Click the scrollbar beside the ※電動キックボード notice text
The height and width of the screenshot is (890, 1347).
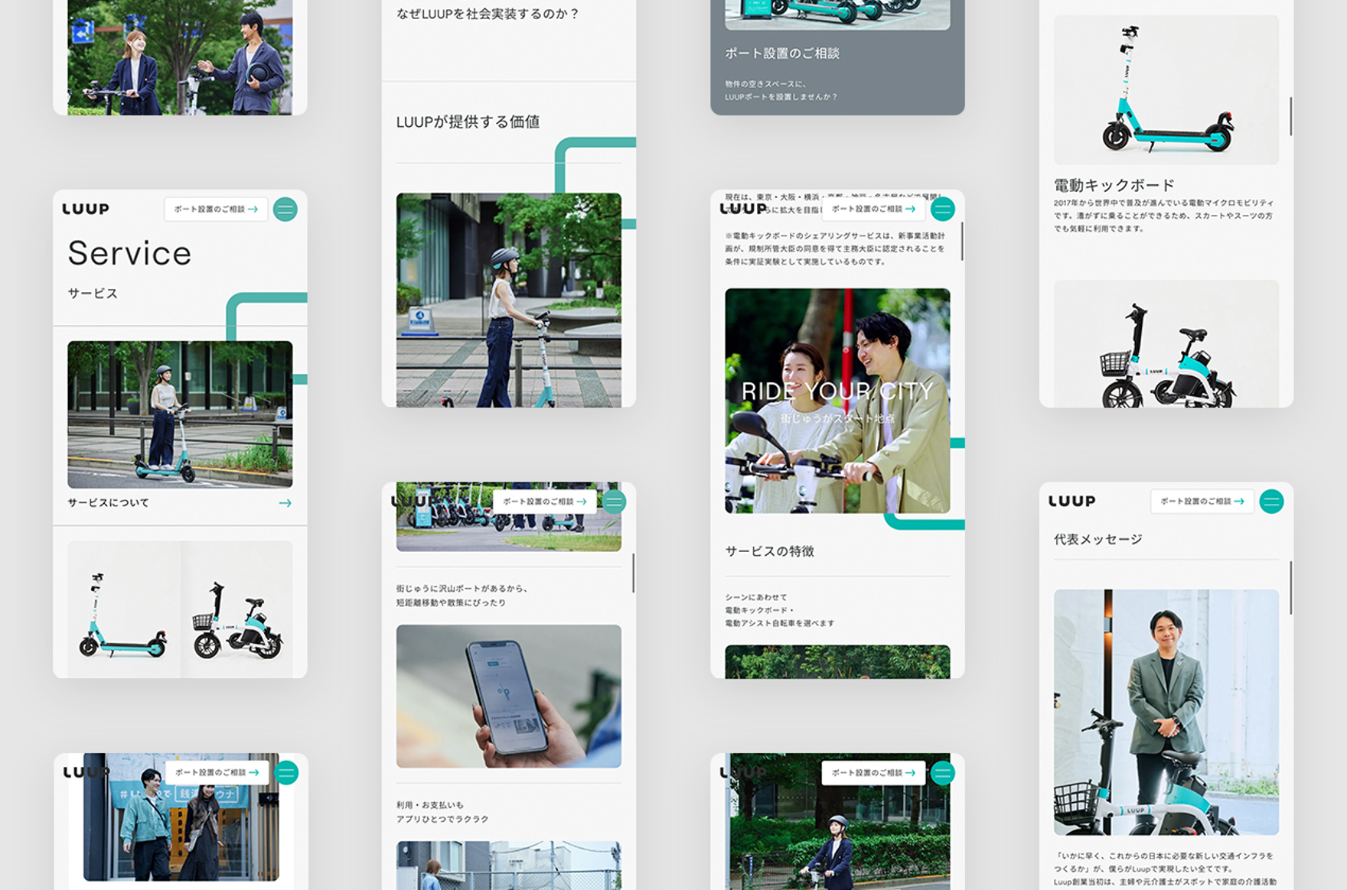(x=961, y=241)
